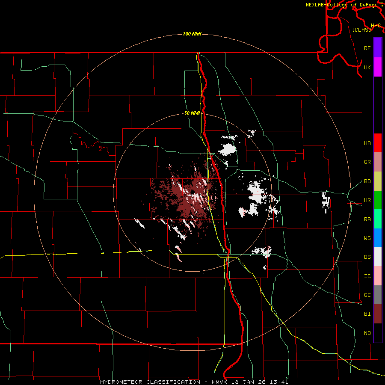The image size is (385, 385).
Task: Click the IC legend label
Action: pos(367,276)
